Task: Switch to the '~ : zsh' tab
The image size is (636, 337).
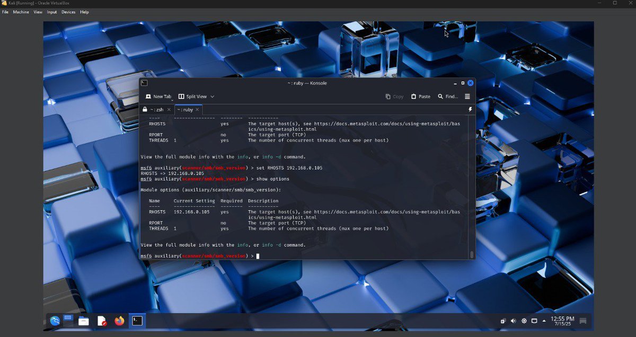Action: [x=157, y=110]
